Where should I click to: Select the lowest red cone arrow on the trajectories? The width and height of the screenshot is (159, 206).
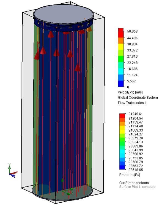(78, 67)
